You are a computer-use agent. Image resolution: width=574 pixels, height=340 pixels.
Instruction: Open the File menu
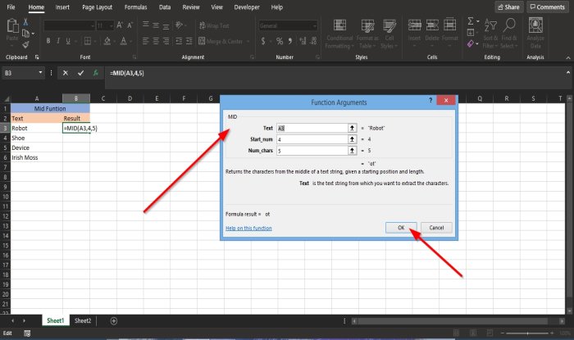(11, 7)
